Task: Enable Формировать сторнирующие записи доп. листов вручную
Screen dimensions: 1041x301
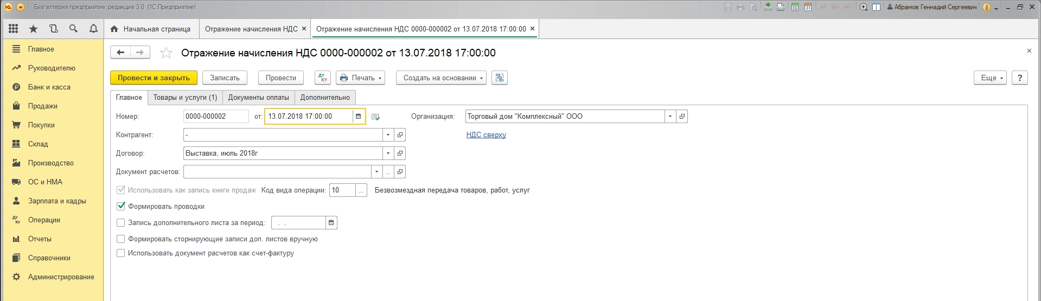Action: click(121, 239)
